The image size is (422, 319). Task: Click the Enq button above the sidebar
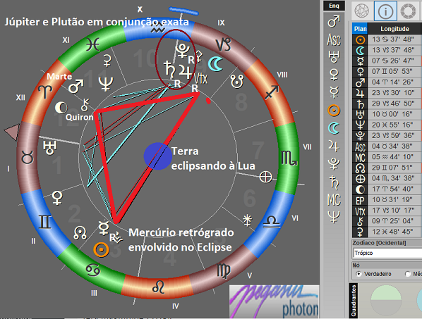(334, 6)
